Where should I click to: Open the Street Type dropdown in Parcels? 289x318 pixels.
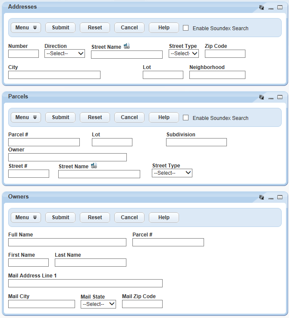[172, 173]
